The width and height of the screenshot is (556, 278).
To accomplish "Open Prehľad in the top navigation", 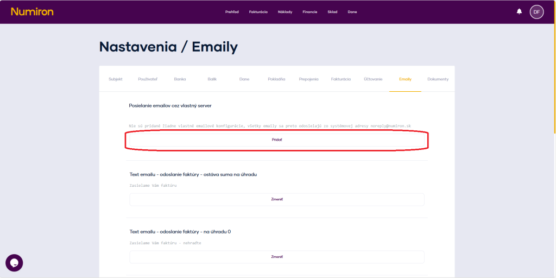I will tap(232, 12).
